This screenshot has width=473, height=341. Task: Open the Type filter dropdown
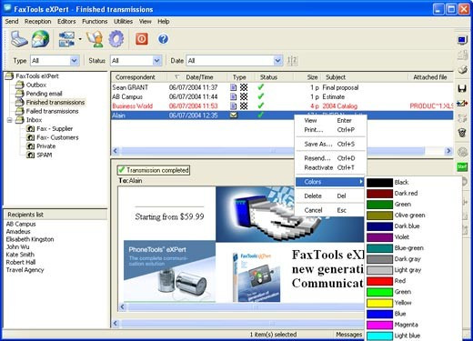click(74, 61)
